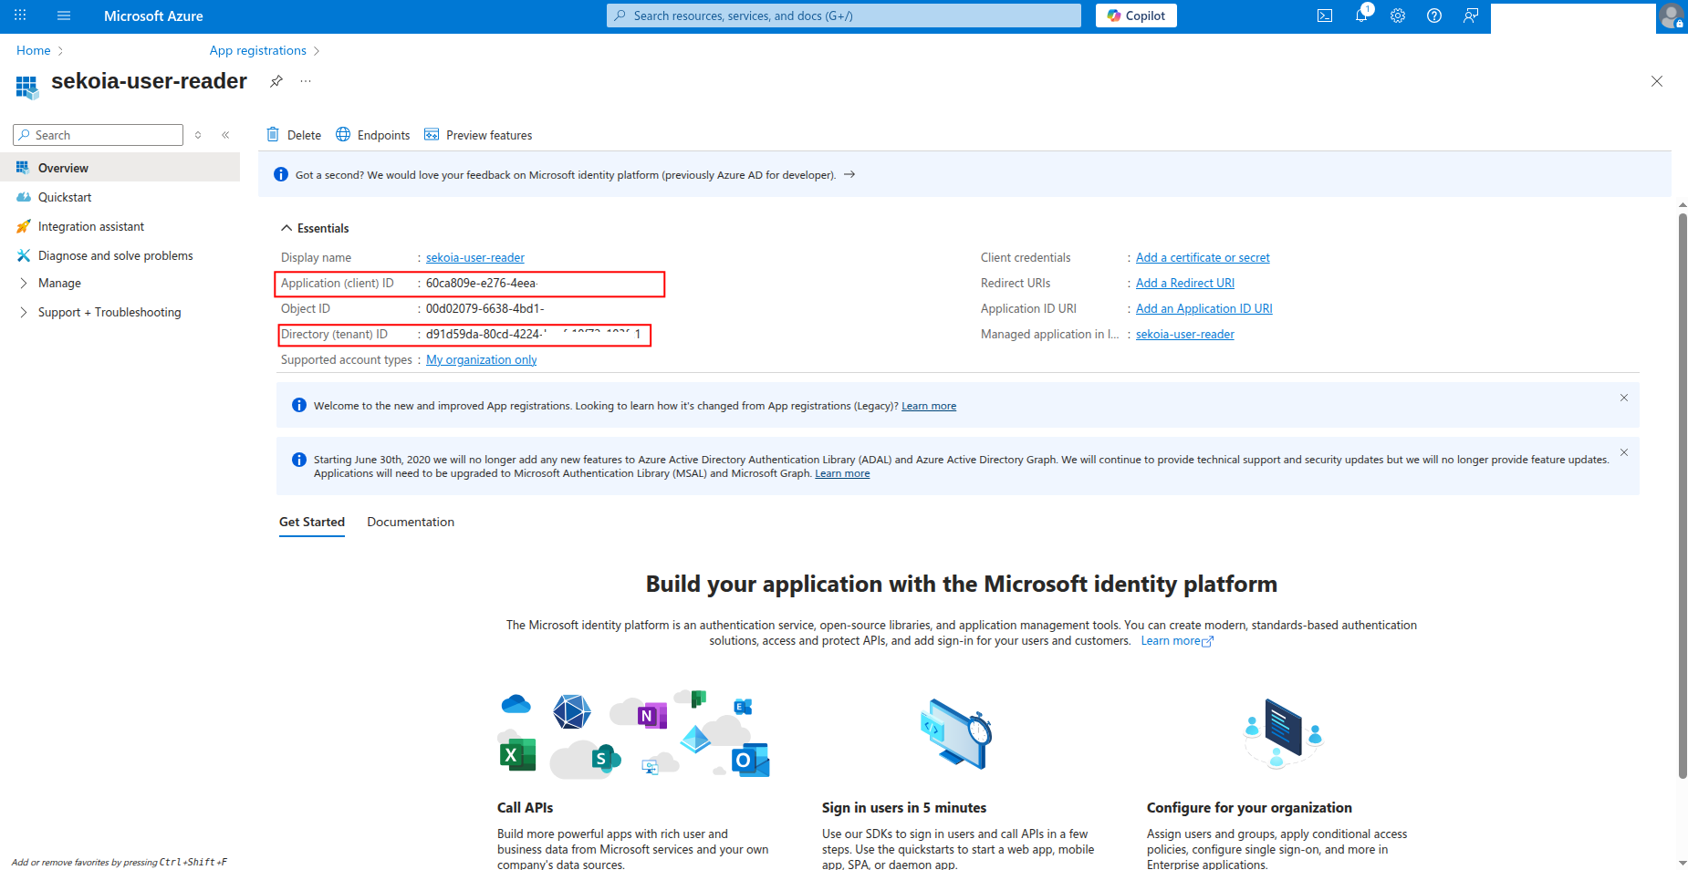Open the help and support icon
This screenshot has width=1688, height=870.
click(1433, 16)
